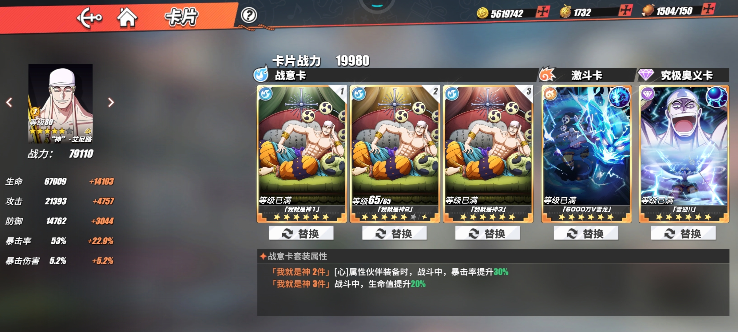Go to the home screen icon
738x332 pixels.
tap(127, 17)
